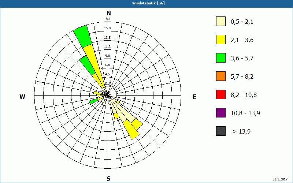Click the 6,8 axis scale value

107,65
